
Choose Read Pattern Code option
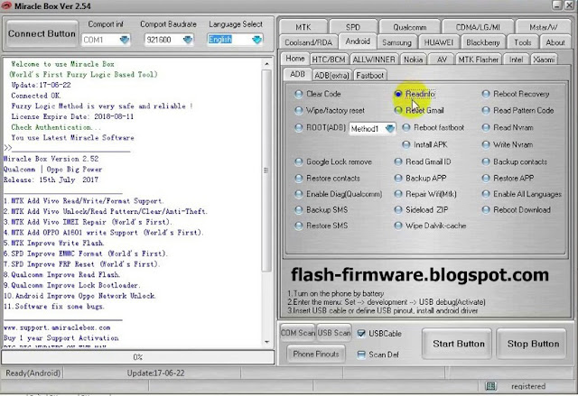coord(517,110)
